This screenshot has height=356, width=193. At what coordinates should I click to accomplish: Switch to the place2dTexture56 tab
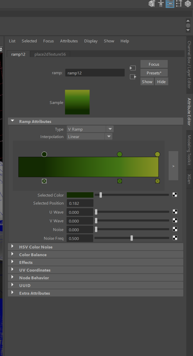[x=50, y=54]
